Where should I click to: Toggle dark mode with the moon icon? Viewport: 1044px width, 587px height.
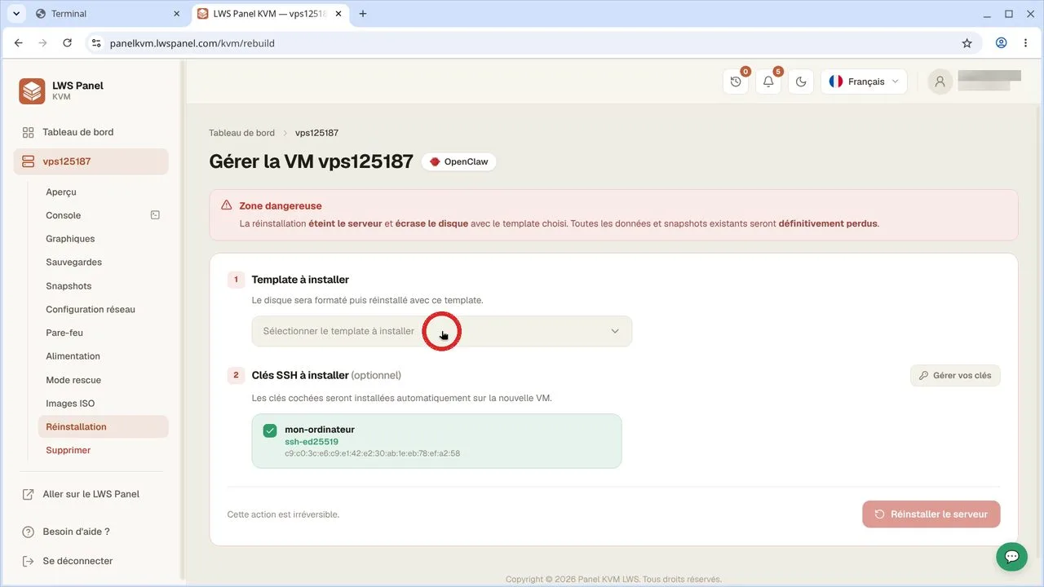pyautogui.click(x=801, y=82)
